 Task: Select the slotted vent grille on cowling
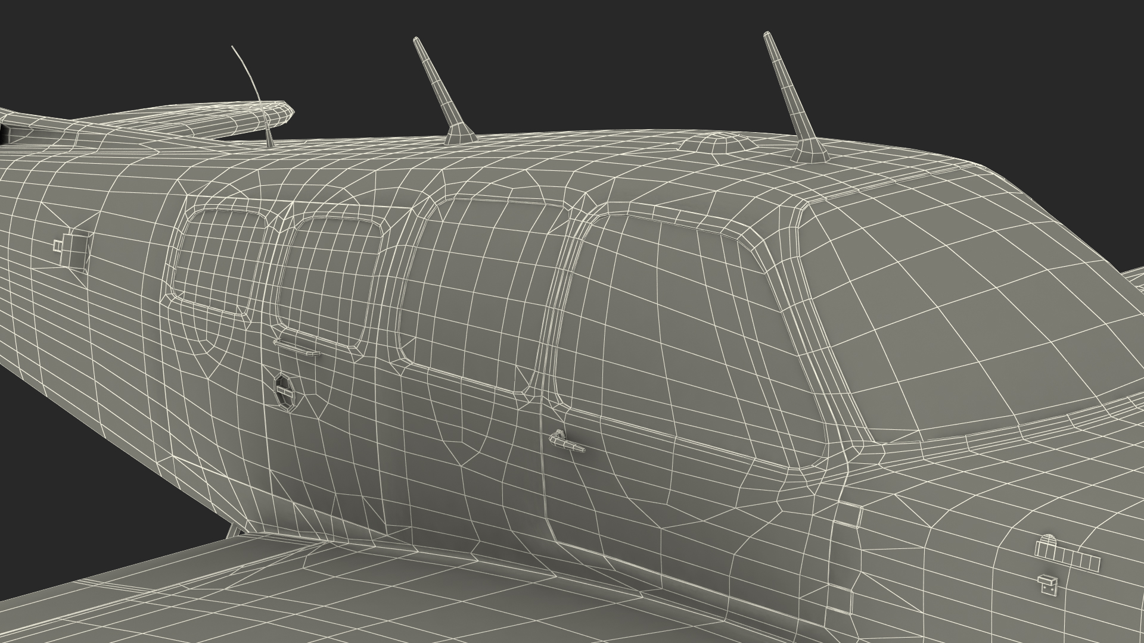[x=1067, y=556]
